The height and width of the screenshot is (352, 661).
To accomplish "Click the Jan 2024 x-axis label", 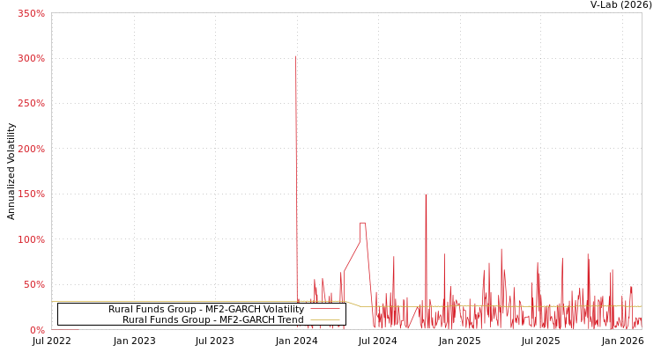I will [x=297, y=341].
